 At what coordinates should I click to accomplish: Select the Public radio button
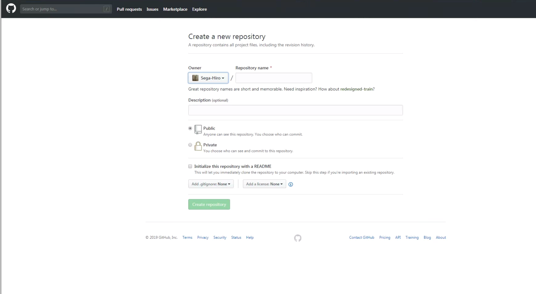coord(190,128)
